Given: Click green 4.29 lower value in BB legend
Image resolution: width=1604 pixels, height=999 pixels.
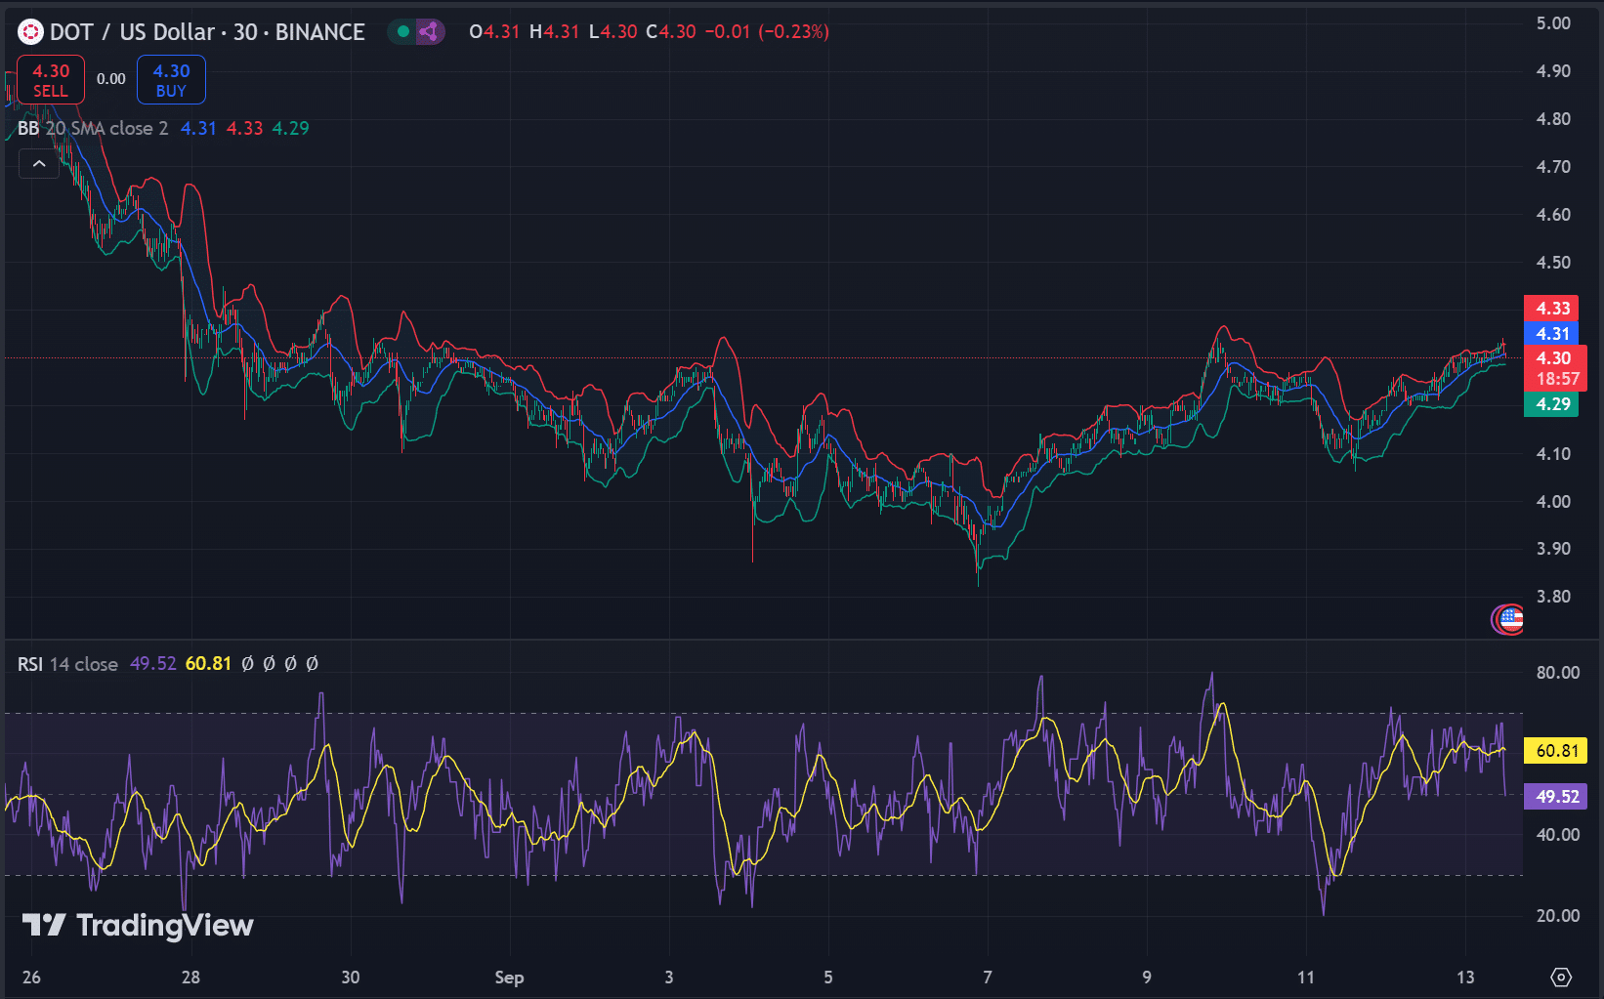Looking at the screenshot, I should 291,129.
